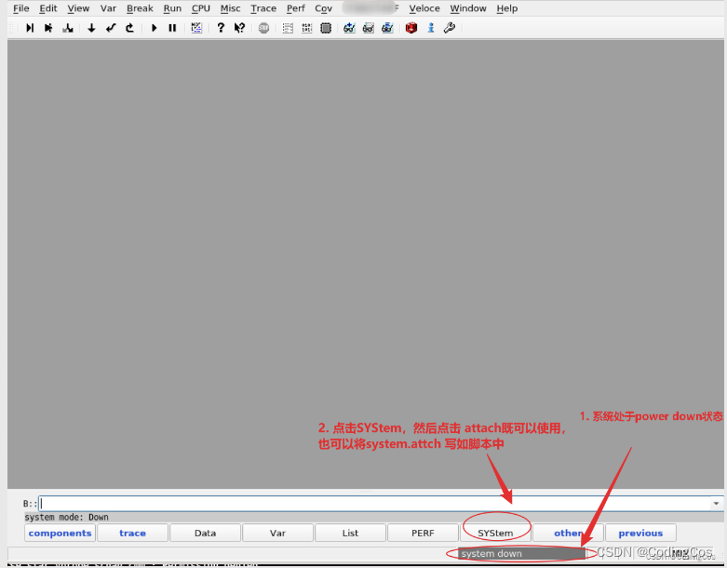This screenshot has width=727, height=568.
Task: Halt the target with the Break pause icon
Action: (x=172, y=28)
